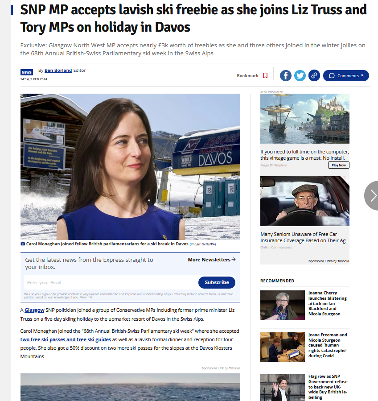This screenshot has height=401, width=378.
Task: Open author Ben Borland's profile link
Action: point(58,70)
